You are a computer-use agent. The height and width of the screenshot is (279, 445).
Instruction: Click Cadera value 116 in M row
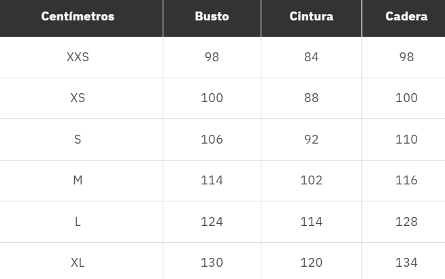point(406,180)
